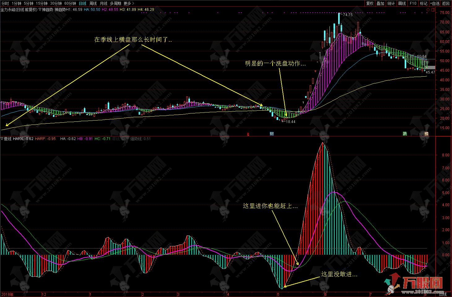Click the month 12 marker on time axis

(x=44, y=295)
